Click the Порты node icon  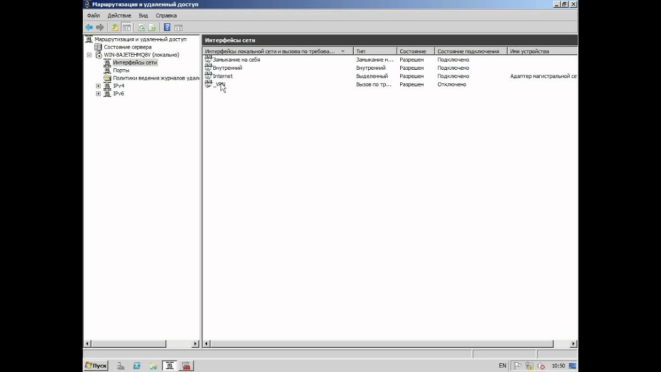pyautogui.click(x=107, y=70)
